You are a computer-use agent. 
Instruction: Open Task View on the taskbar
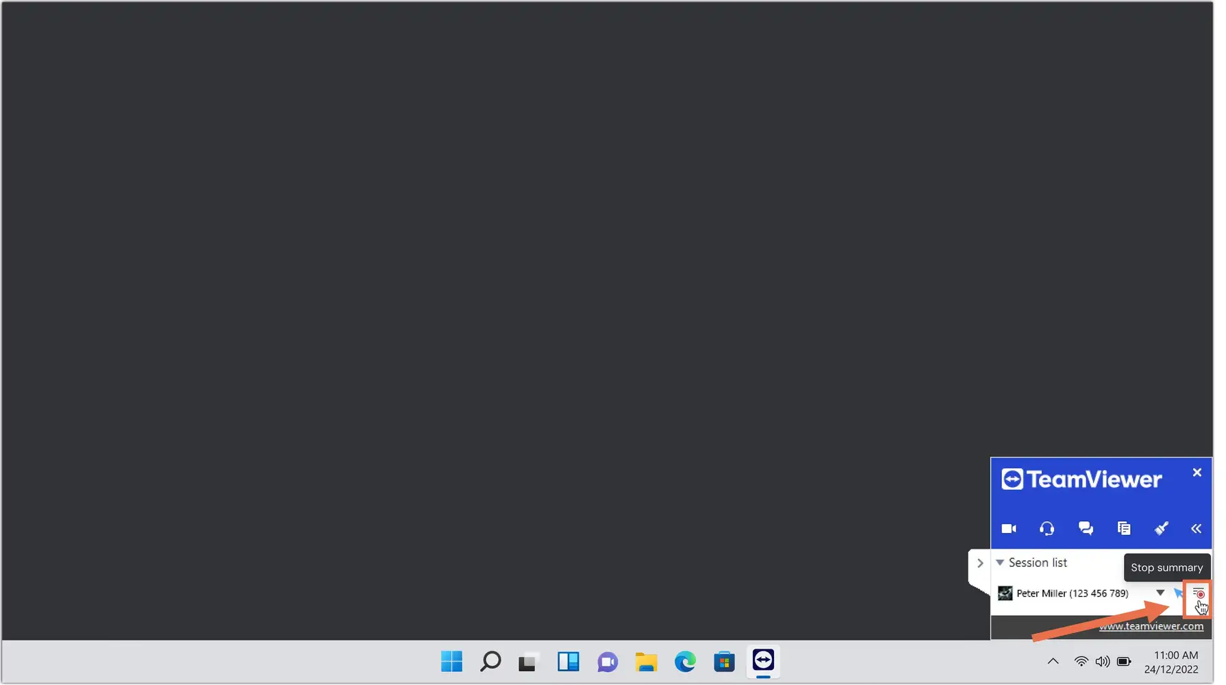[x=527, y=662]
